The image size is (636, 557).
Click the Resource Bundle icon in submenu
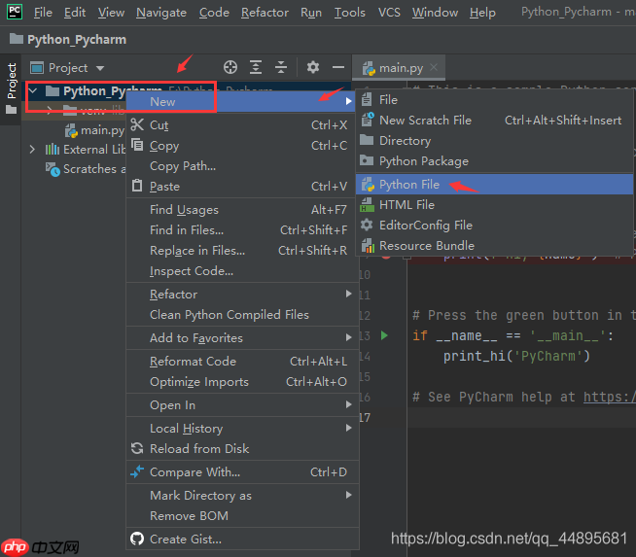coord(368,245)
